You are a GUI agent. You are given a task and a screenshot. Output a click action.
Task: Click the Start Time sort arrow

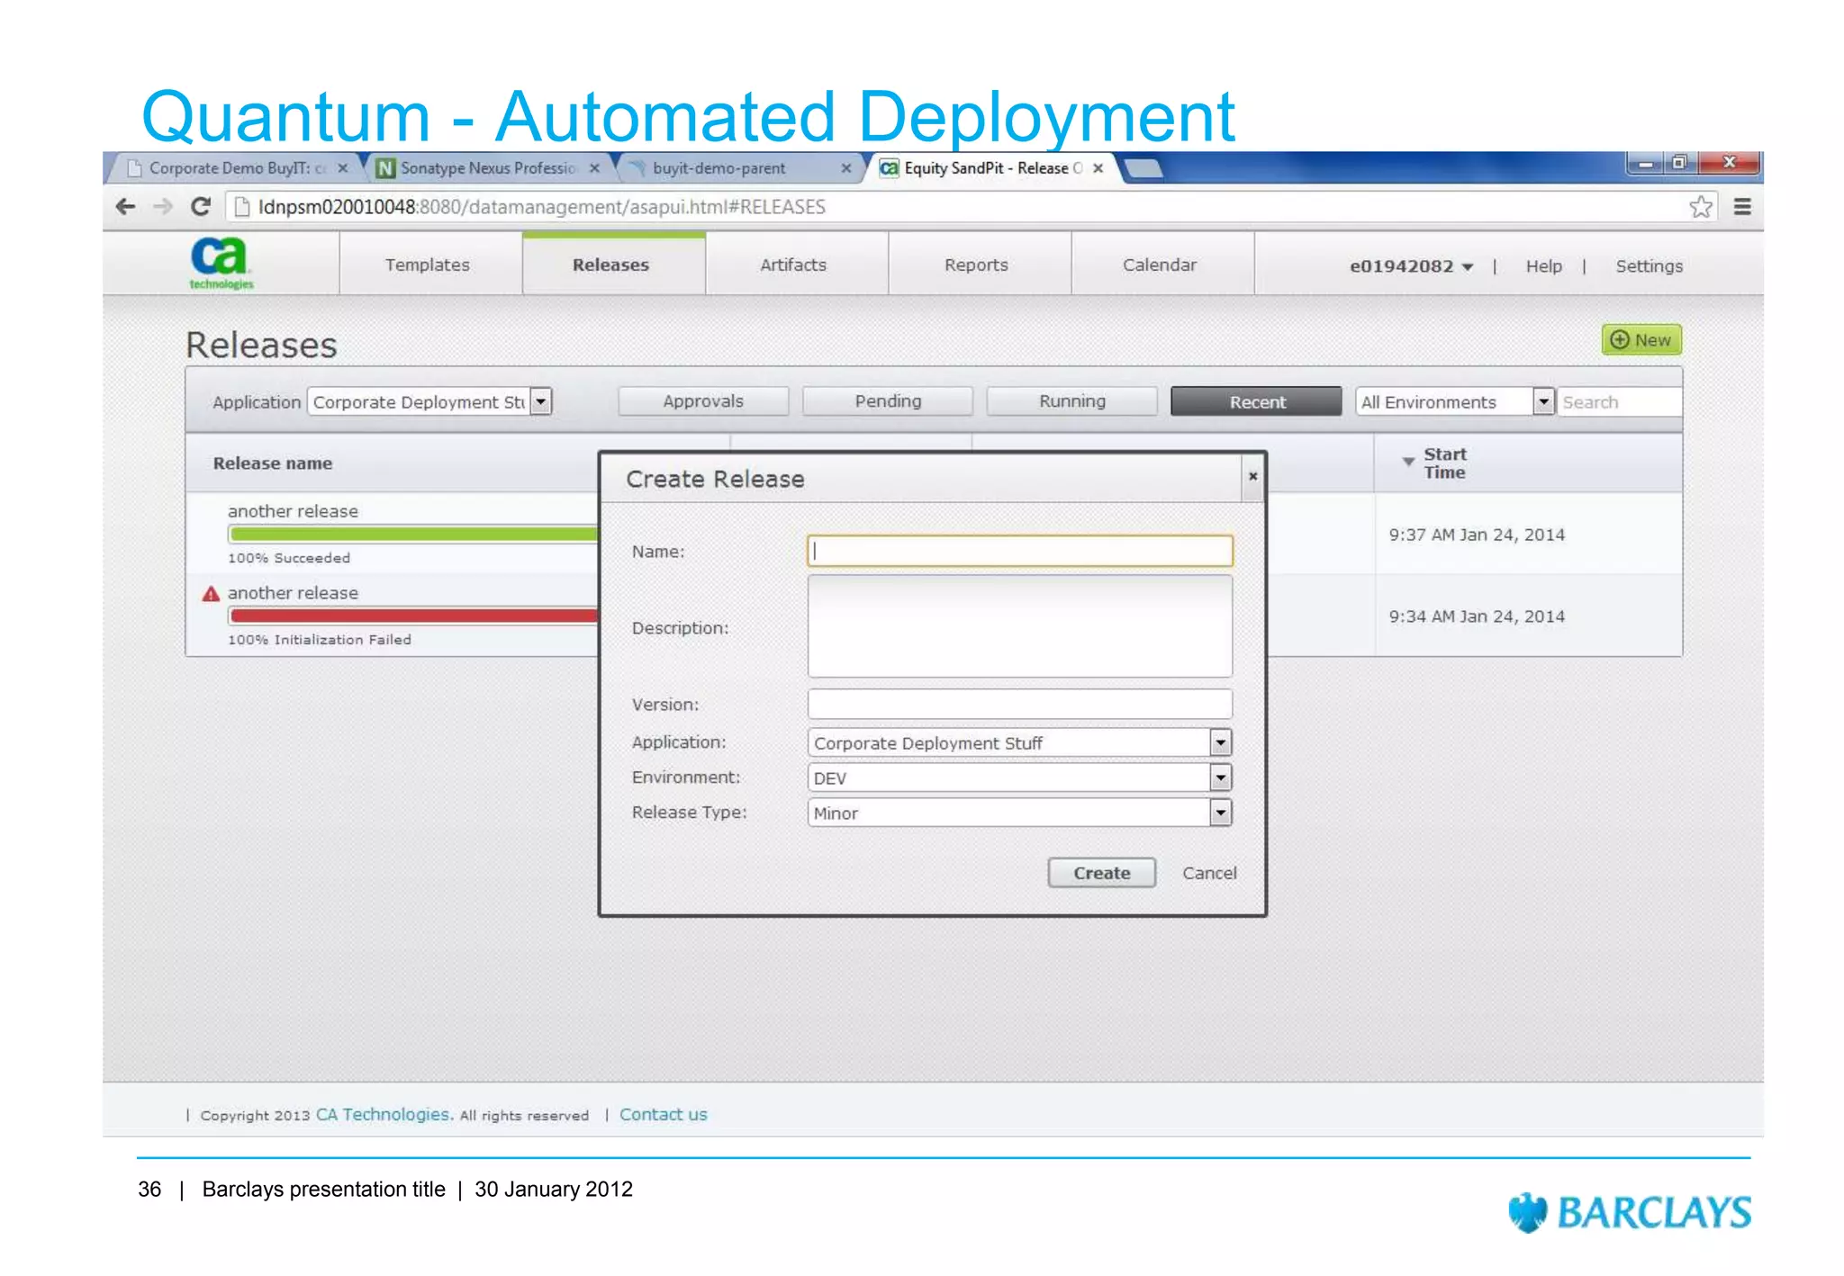[x=1408, y=462]
